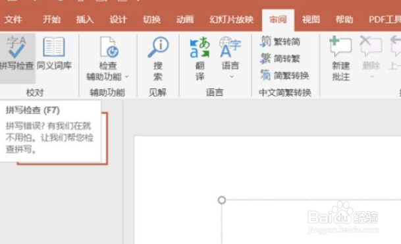
Task: Switch to the 切换 tab
Action: [151, 20]
